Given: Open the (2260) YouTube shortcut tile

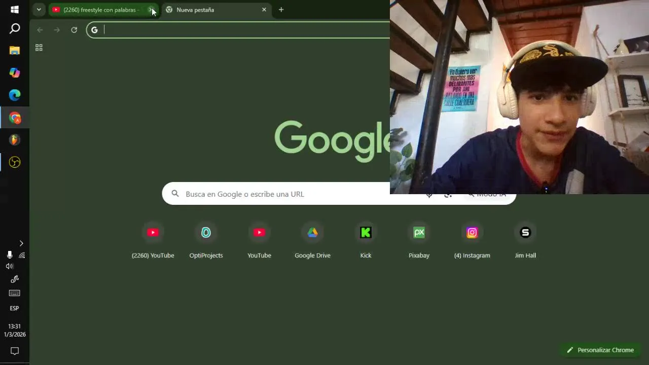Looking at the screenshot, I should pos(153,241).
